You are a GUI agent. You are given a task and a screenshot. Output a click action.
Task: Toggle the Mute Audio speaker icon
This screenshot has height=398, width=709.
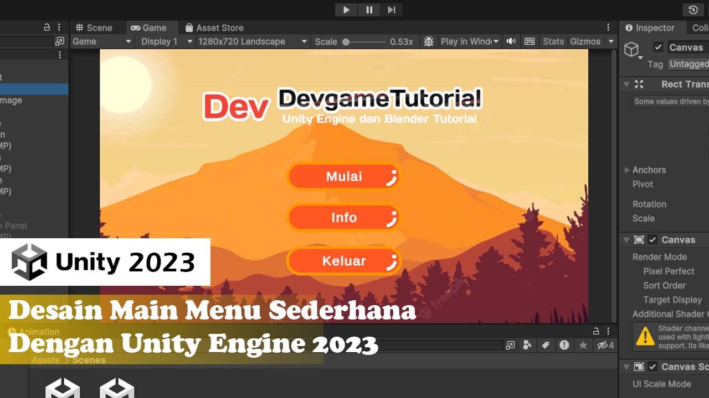pyautogui.click(x=511, y=41)
